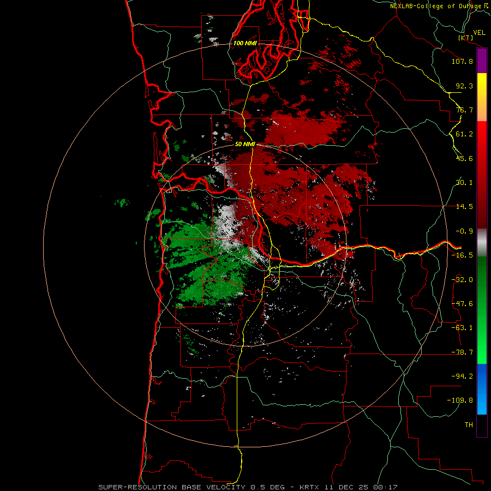Click the [KT] units label

[x=466, y=38]
